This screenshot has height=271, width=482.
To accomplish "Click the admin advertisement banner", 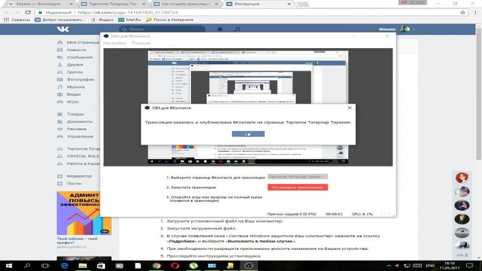I will 84,213.
